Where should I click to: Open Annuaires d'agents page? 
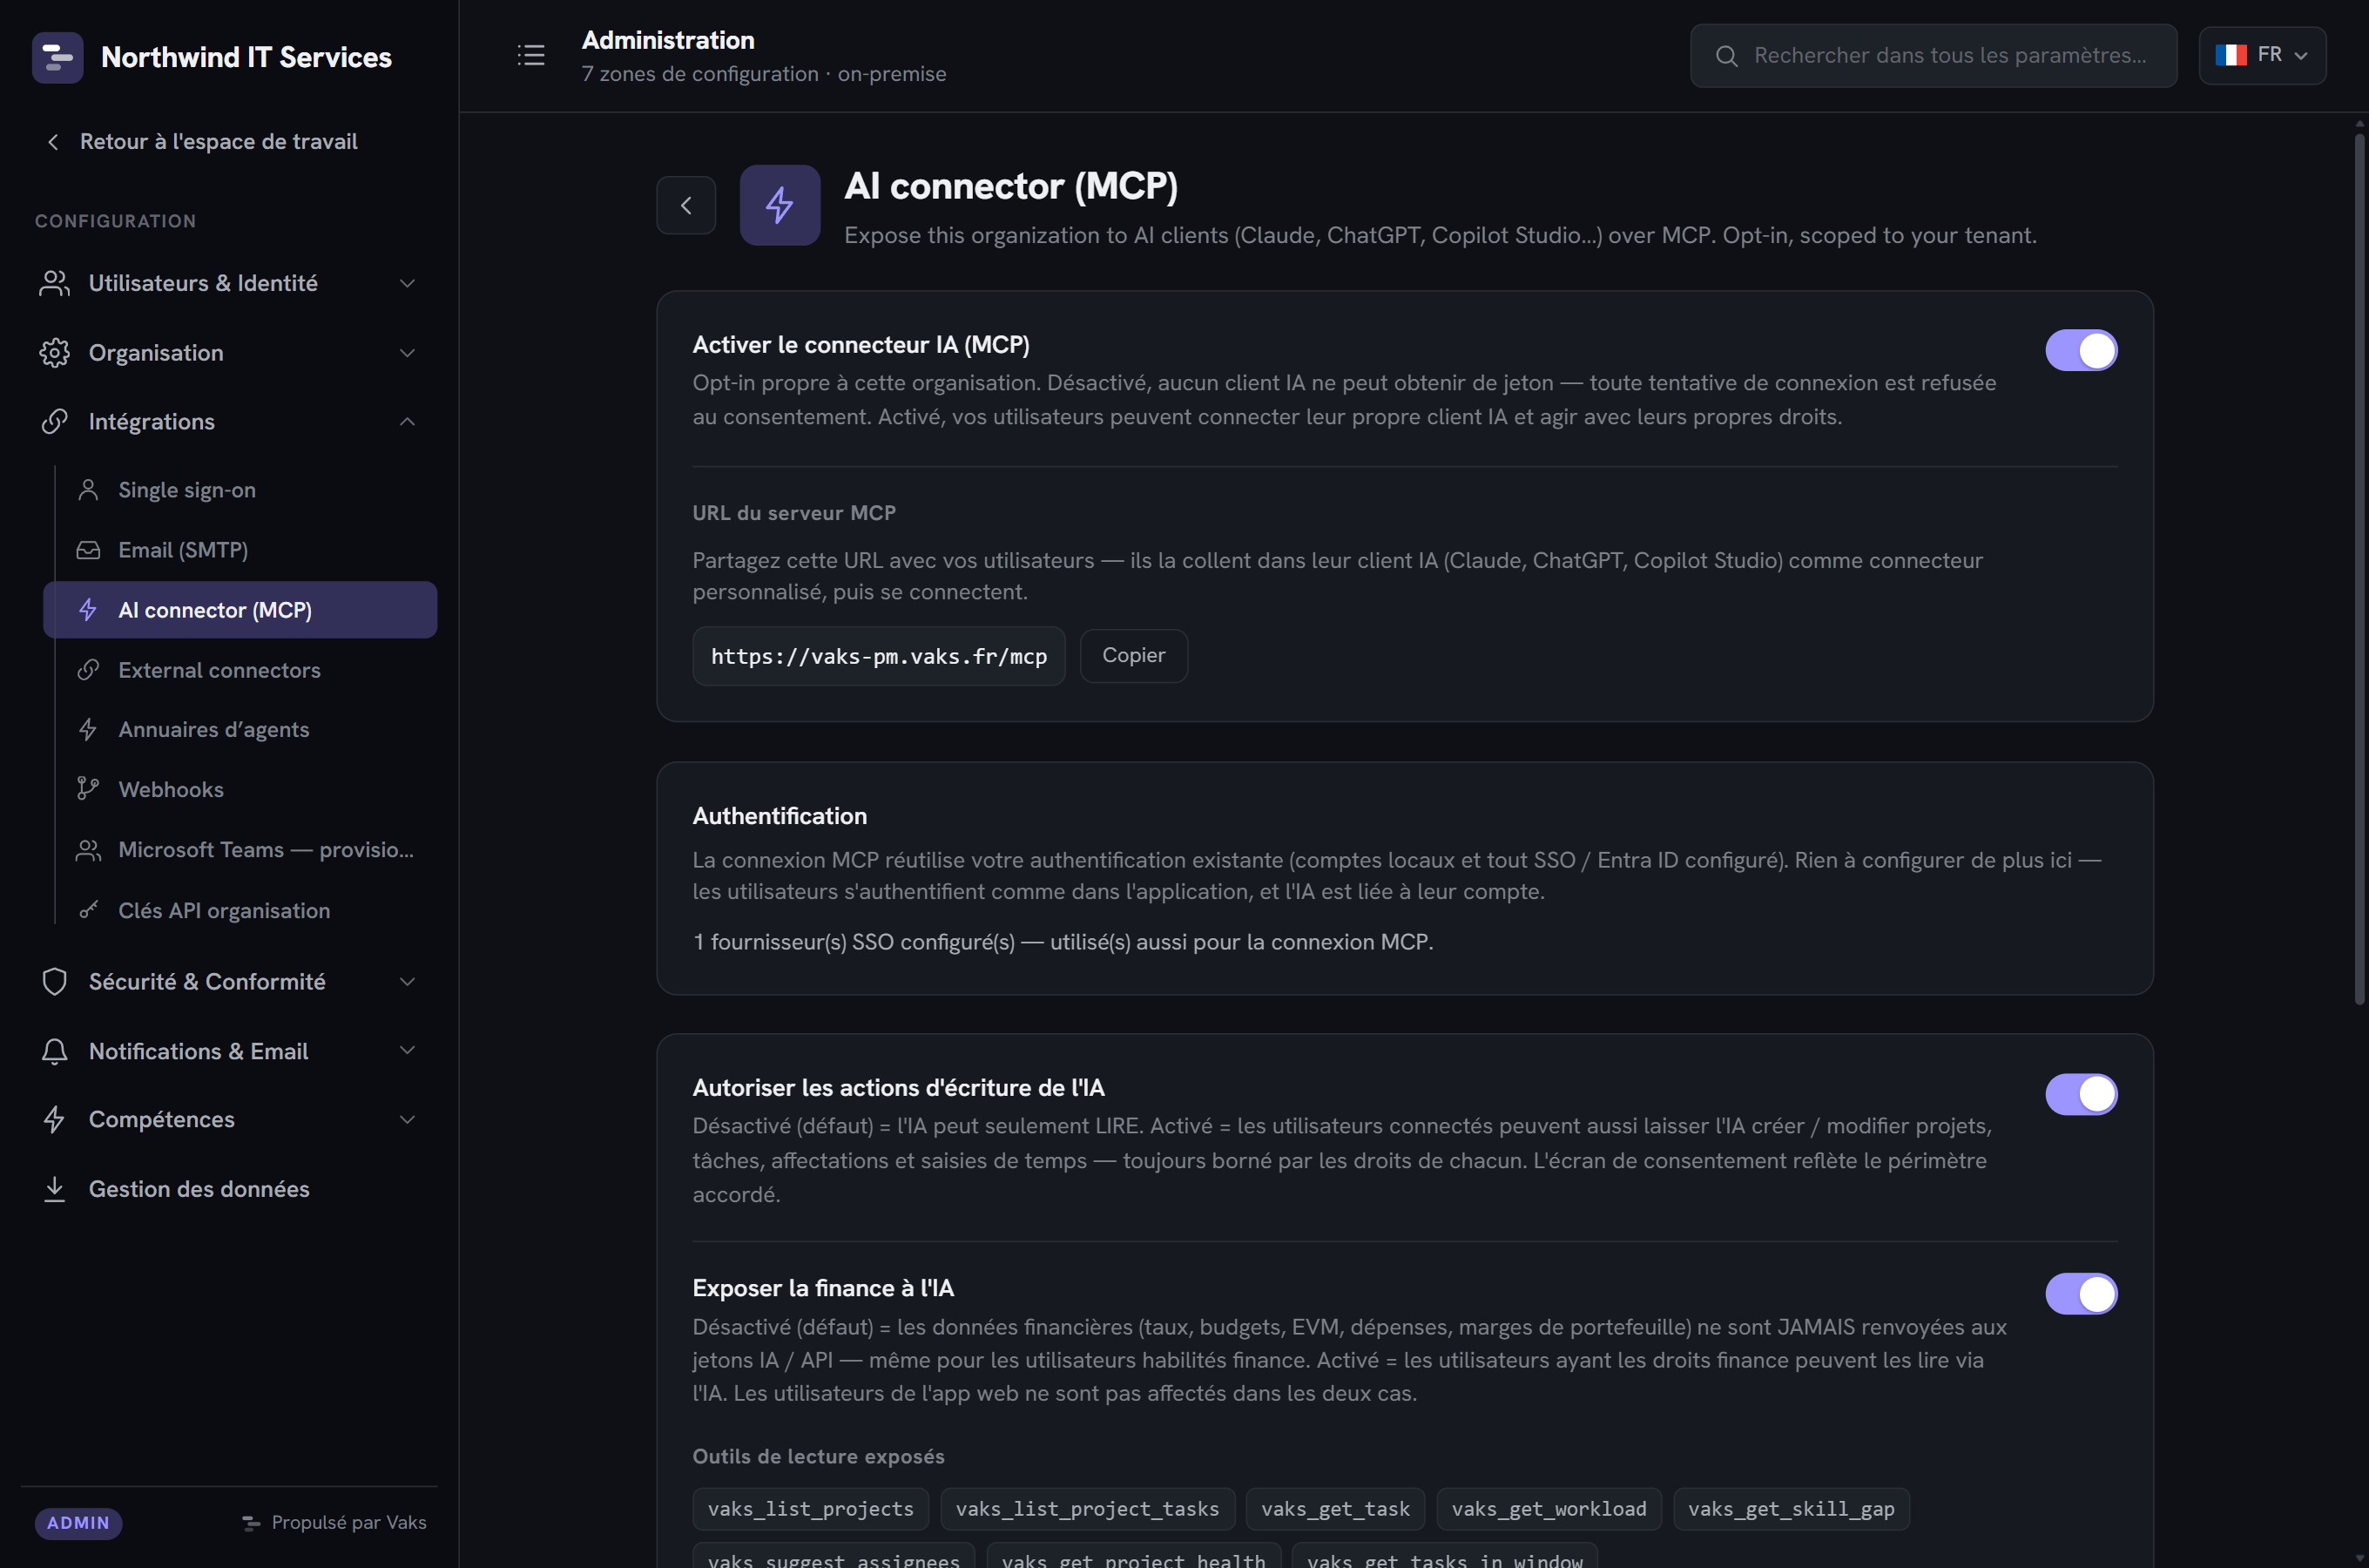[x=240, y=730]
